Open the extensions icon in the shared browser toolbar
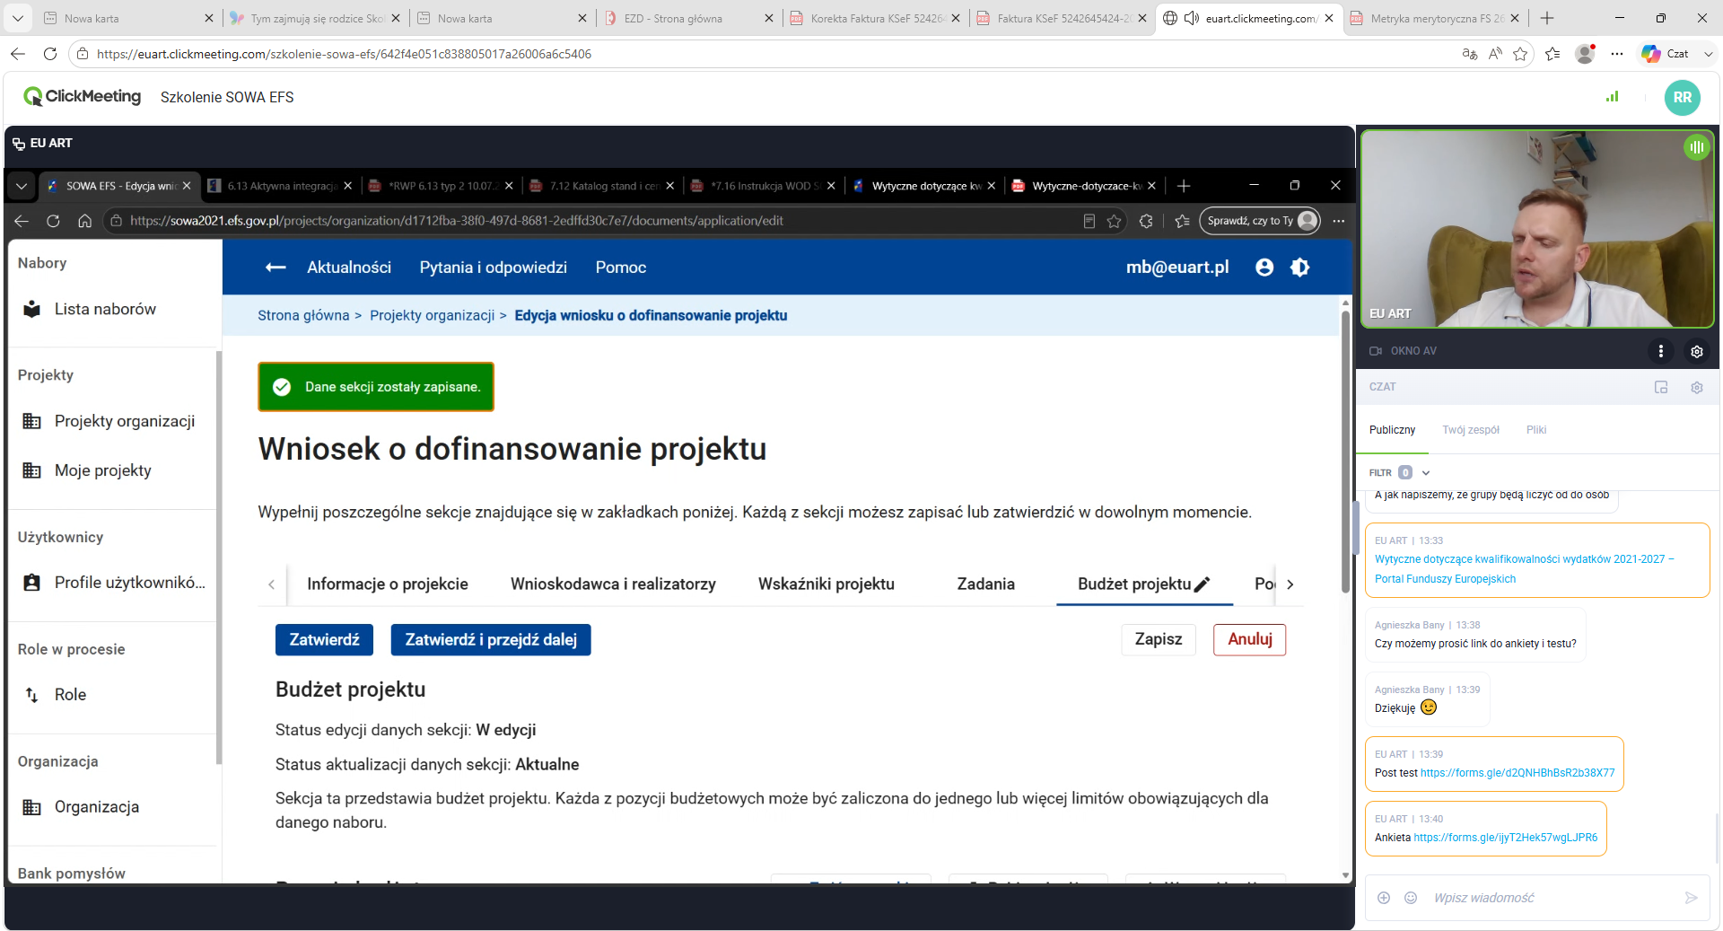This screenshot has height=931, width=1723. (1146, 221)
